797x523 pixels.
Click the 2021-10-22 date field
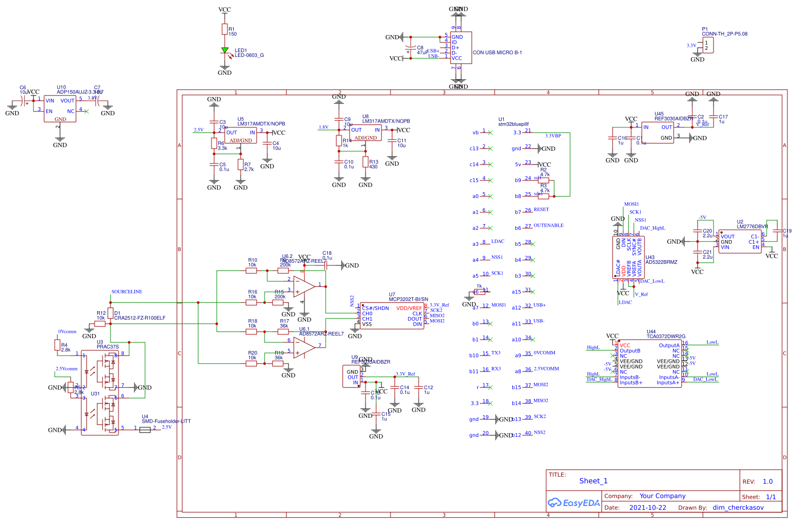[647, 508]
